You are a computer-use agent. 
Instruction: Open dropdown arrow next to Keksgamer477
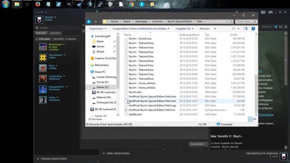[x=67, y=87]
